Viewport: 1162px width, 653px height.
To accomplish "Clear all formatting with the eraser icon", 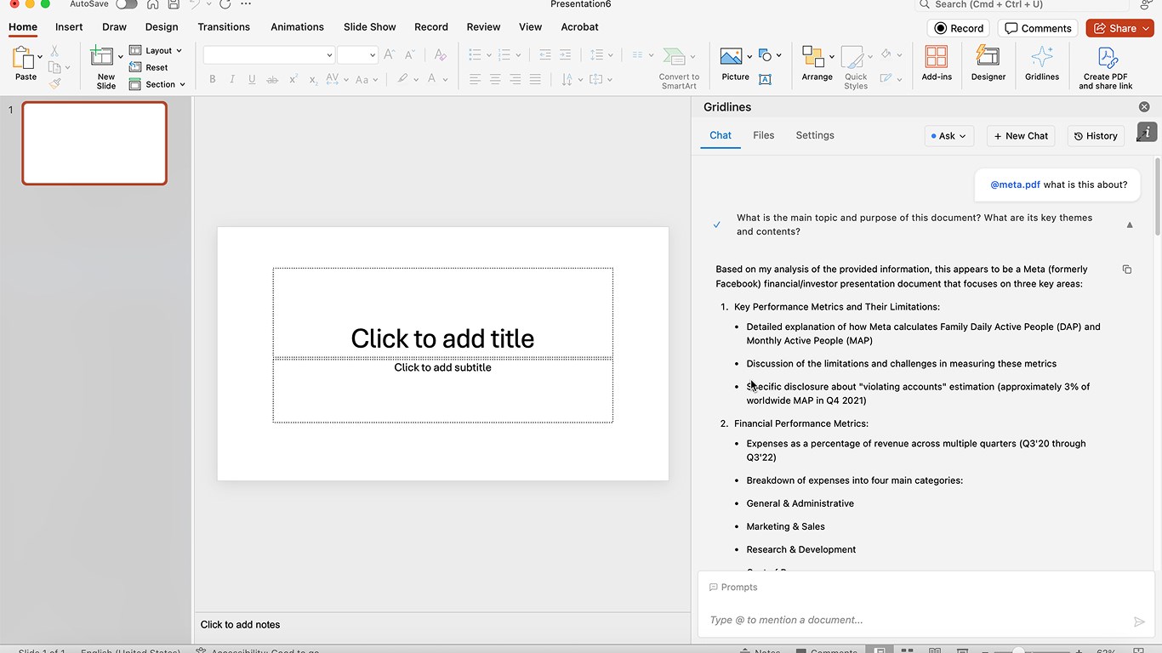I will click(440, 54).
